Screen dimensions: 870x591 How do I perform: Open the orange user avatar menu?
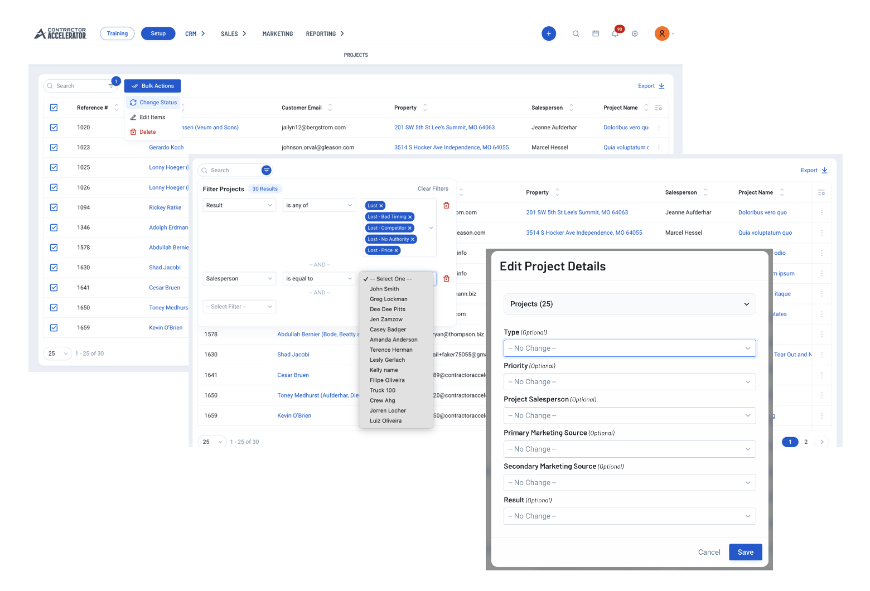(x=662, y=33)
